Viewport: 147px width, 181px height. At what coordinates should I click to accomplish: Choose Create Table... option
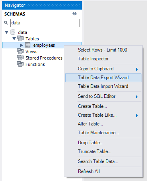103,106
